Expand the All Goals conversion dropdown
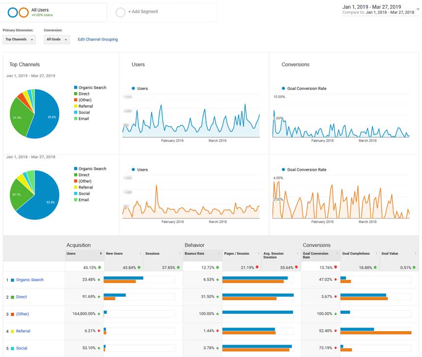Image resolution: width=422 pixels, height=357 pixels. pyautogui.click(x=56, y=40)
